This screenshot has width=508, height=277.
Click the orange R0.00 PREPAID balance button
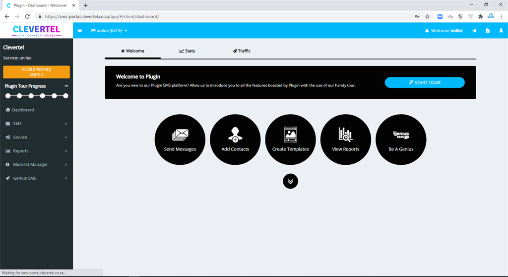36,72
